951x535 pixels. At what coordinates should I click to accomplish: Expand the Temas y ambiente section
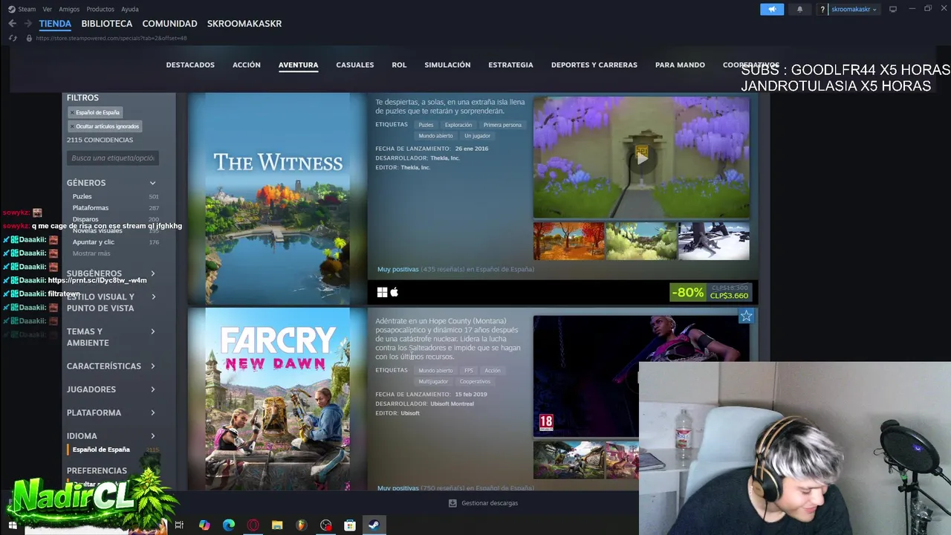[x=111, y=337]
